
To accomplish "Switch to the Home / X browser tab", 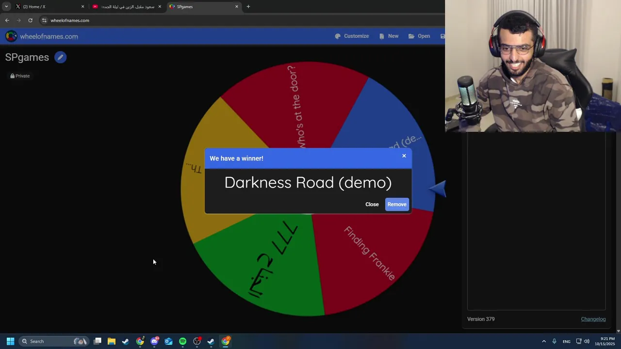I will [50, 6].
